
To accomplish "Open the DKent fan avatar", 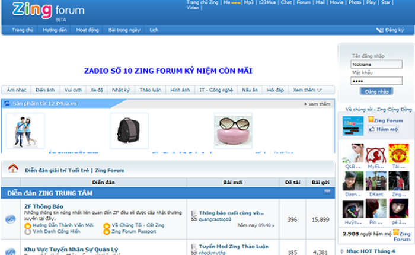I will [x=376, y=181].
